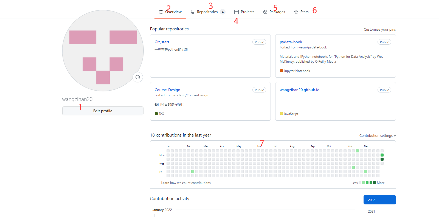Click the Stars star icon
Image resolution: width=439 pixels, height=217 pixels.
(296, 12)
